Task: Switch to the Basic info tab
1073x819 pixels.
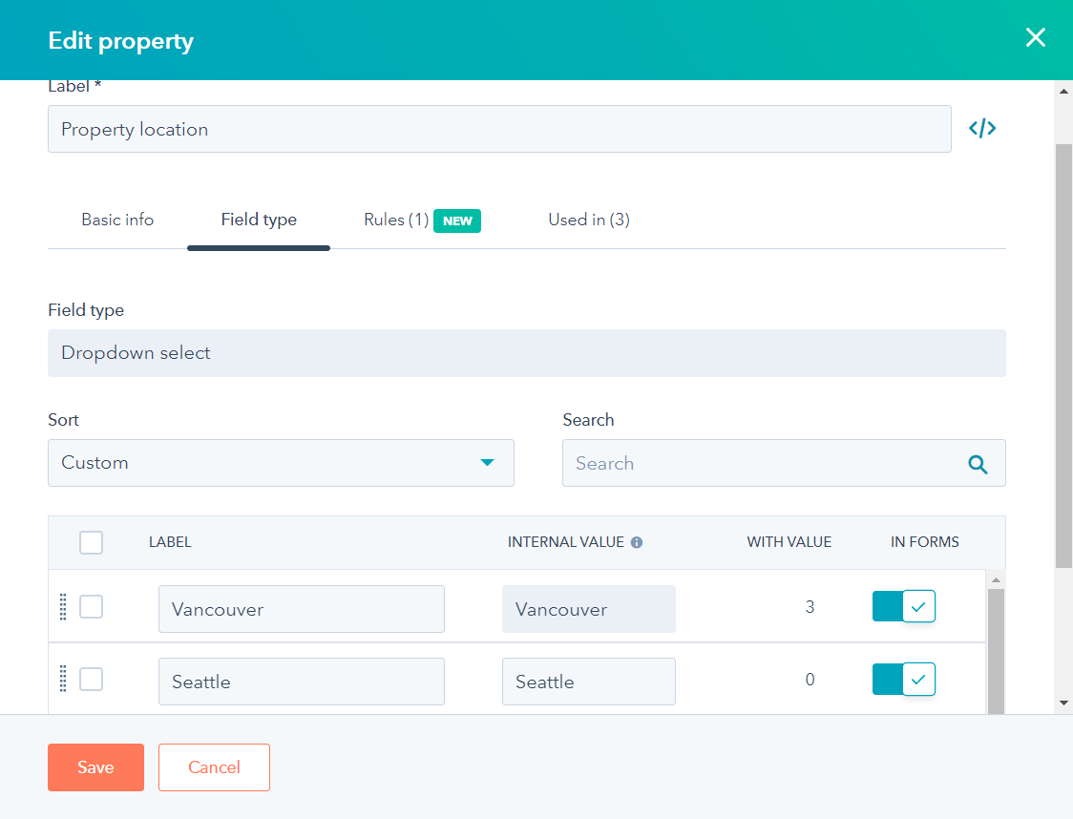Action: pos(117,220)
